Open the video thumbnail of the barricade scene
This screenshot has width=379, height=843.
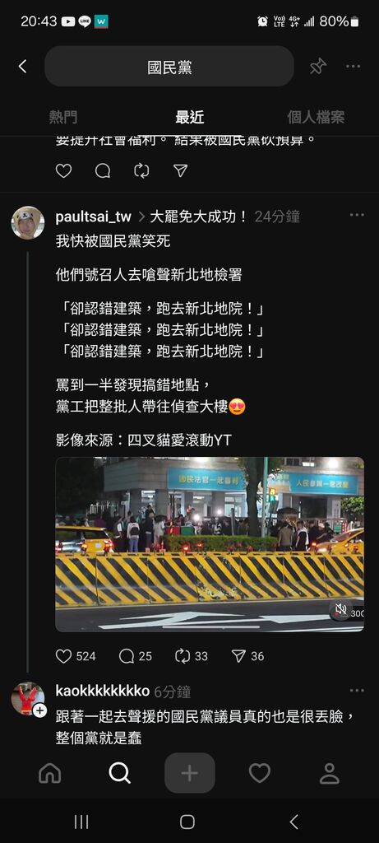pos(210,544)
